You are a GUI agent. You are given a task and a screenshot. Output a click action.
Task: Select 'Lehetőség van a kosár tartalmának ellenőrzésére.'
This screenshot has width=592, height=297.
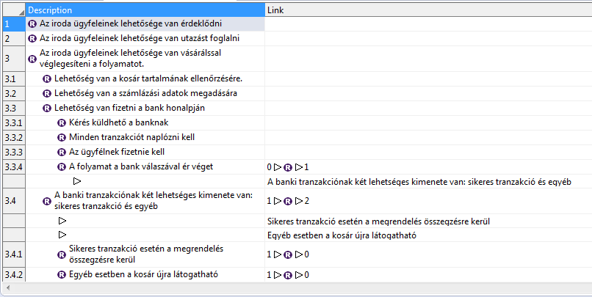click(x=148, y=78)
